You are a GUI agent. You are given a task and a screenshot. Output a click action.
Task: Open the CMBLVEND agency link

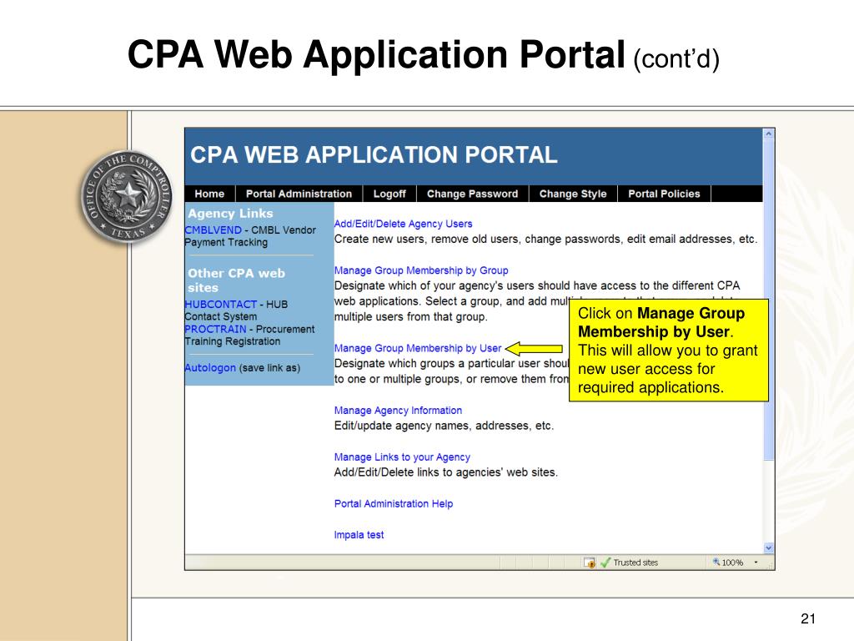pyautogui.click(x=213, y=230)
